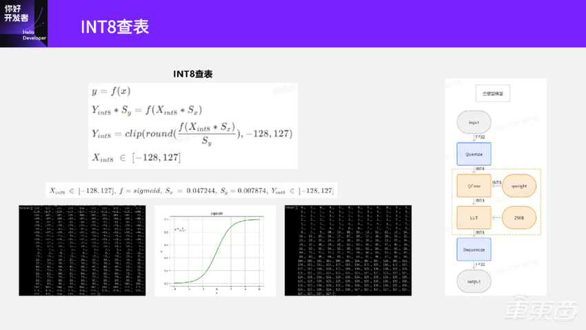
Task: Click the Yint8 clip(round(...)) formula line
Action: (x=192, y=133)
